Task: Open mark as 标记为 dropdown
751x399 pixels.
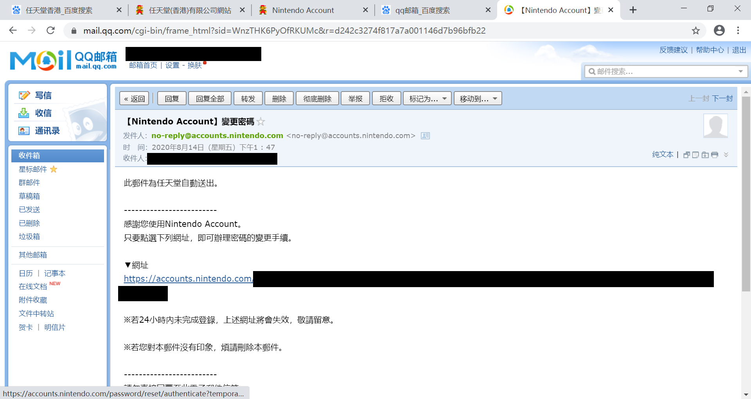Action: click(428, 99)
